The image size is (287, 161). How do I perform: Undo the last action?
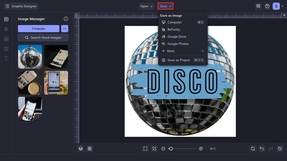262,149
